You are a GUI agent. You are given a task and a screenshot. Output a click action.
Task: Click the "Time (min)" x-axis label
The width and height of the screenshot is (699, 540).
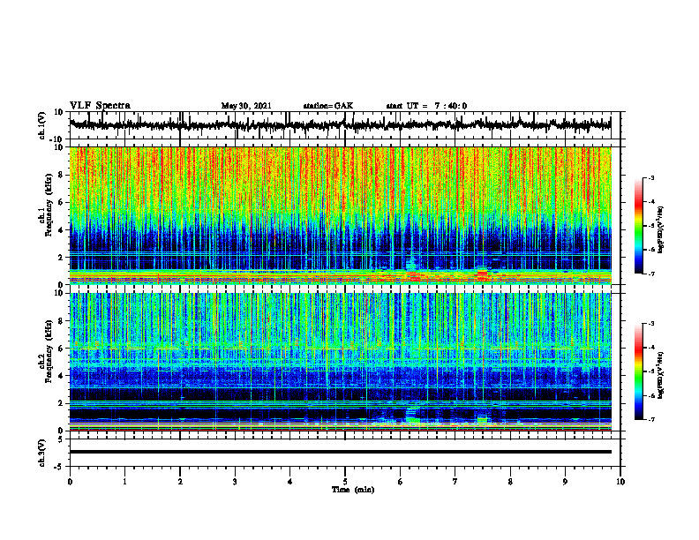[x=353, y=490]
